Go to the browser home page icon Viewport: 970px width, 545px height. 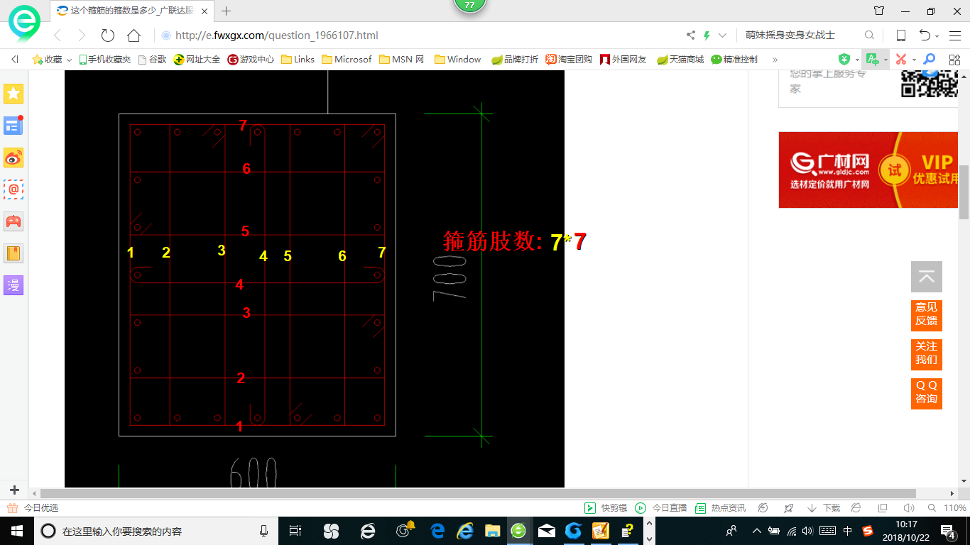click(x=133, y=35)
